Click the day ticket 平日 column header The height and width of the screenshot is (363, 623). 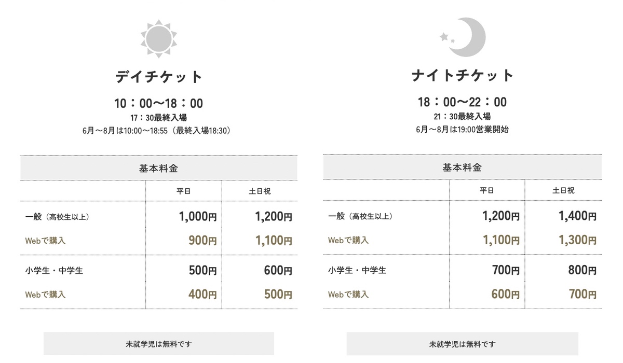[x=184, y=191]
